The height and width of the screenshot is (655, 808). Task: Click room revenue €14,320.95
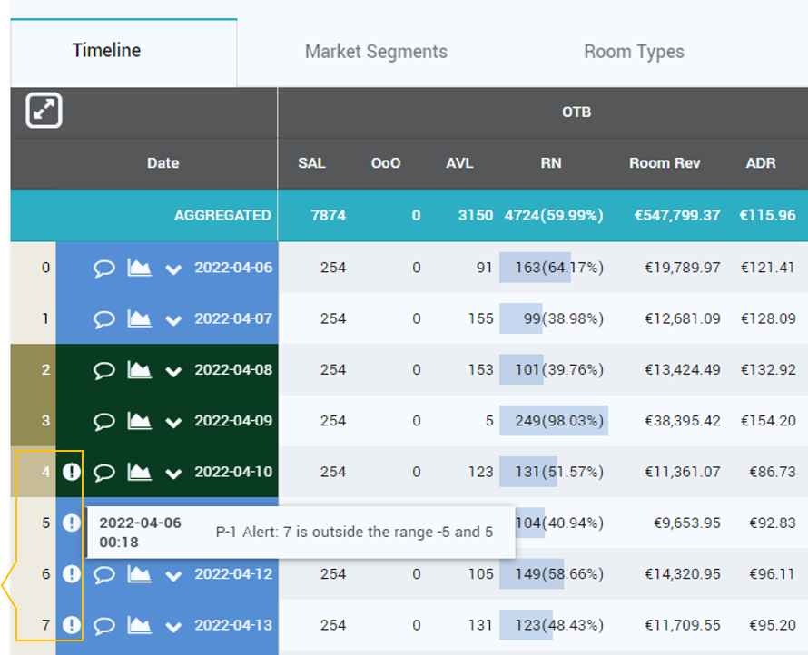pyautogui.click(x=683, y=574)
